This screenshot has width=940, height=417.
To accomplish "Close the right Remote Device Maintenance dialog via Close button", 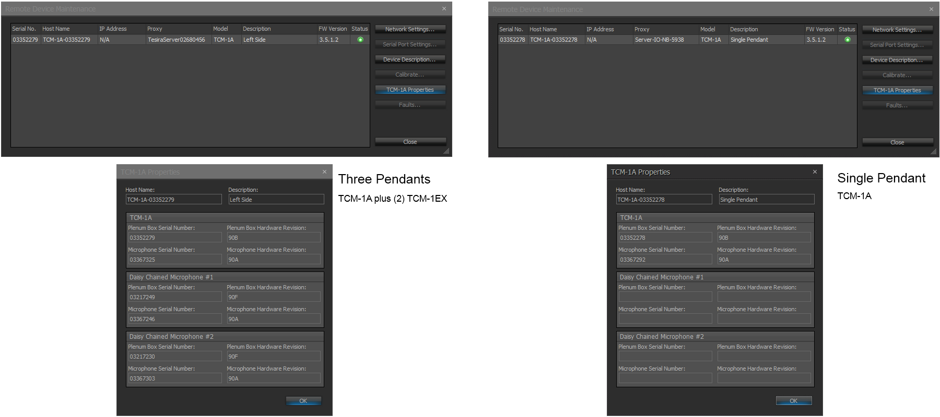I will coord(897,142).
